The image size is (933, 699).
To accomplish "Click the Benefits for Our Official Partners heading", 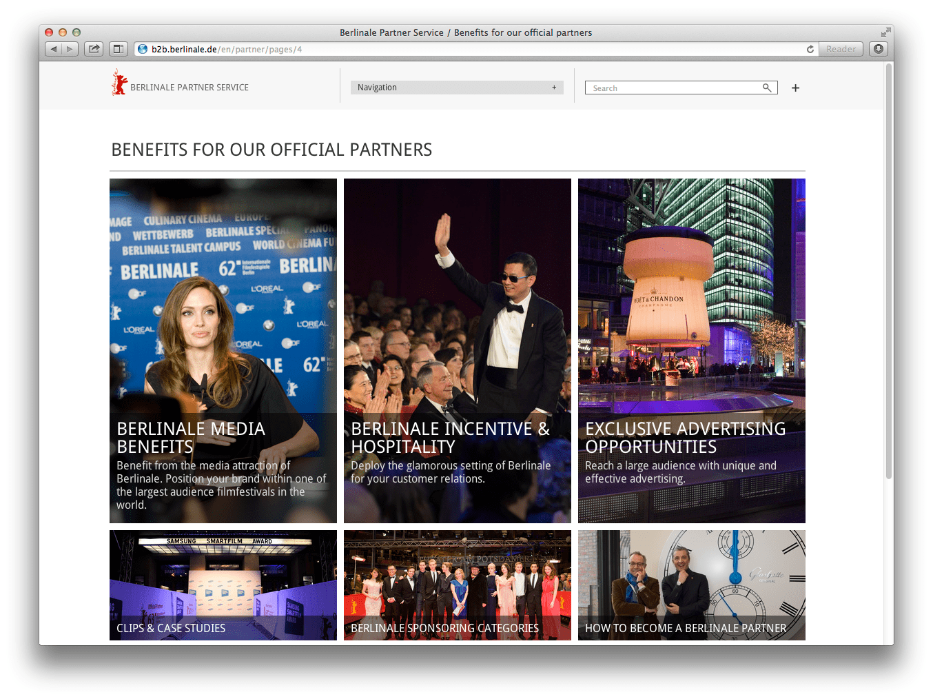I will click(x=271, y=150).
